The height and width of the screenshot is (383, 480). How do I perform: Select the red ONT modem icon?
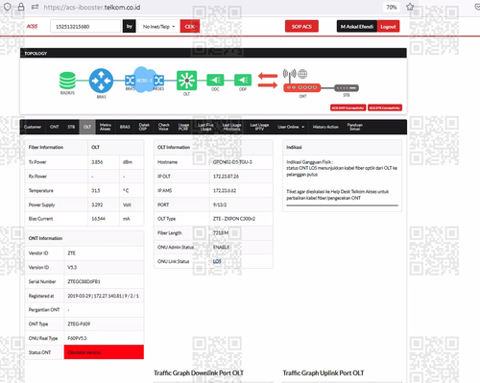(301, 87)
